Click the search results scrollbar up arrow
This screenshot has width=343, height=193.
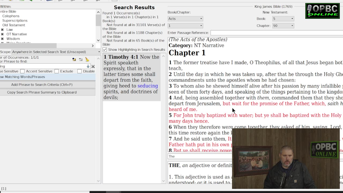(x=163, y=56)
